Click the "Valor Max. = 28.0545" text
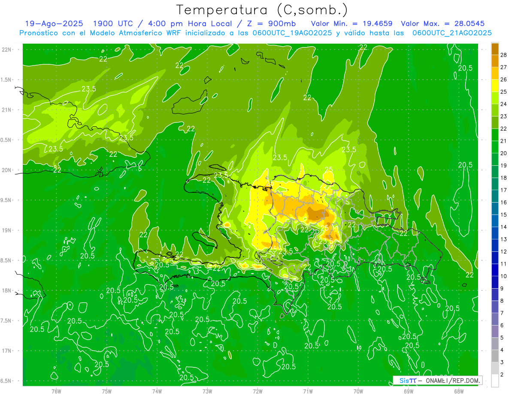Screen dimensions: 515x397 coord(442,24)
